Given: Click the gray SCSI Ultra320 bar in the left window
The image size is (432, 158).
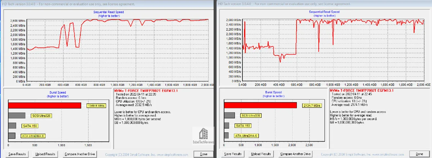Looking at the screenshot, I should (17, 116).
